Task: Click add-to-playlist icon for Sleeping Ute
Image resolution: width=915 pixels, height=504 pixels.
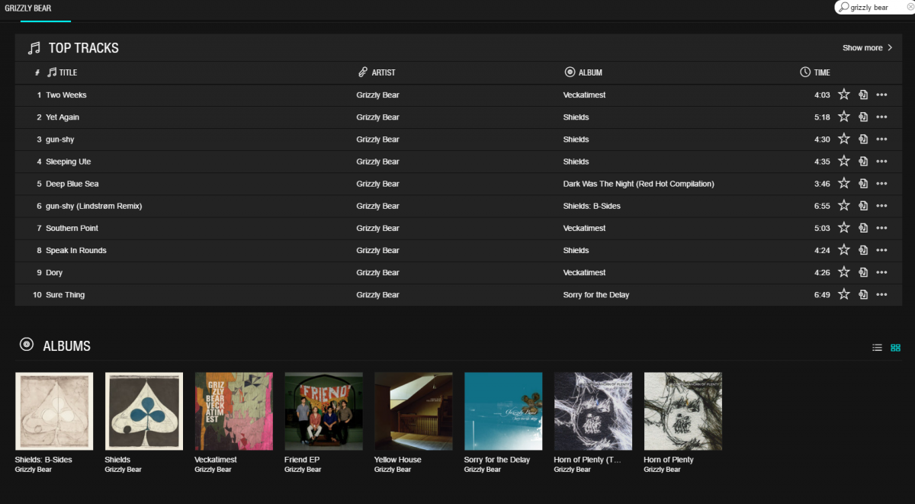Action: (x=863, y=161)
